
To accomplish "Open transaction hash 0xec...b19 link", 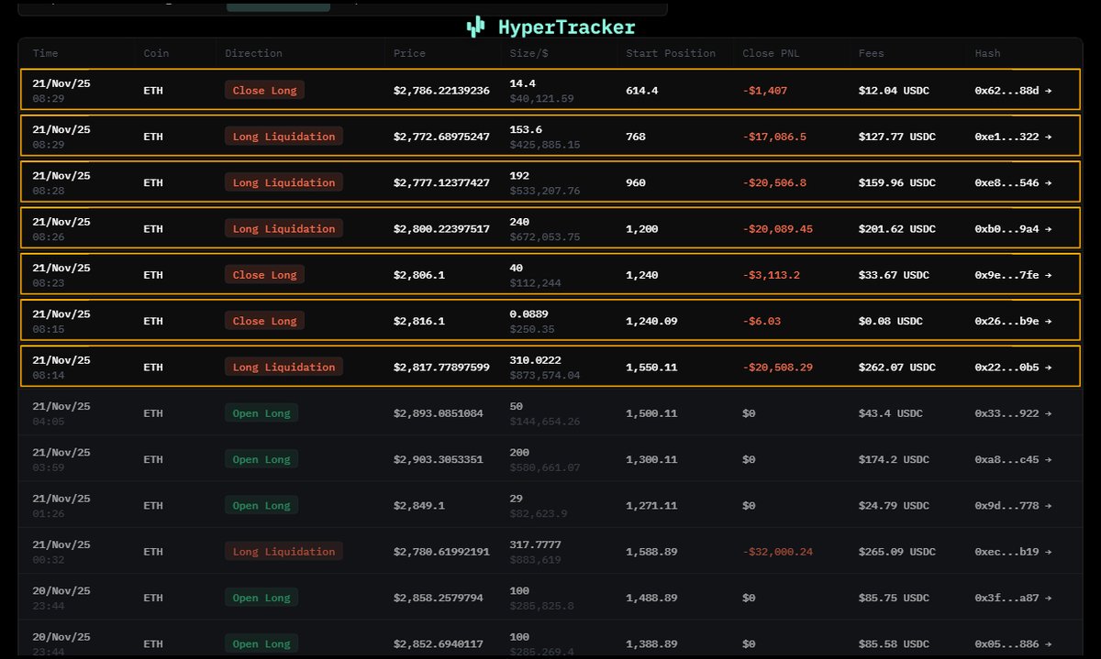I will pyautogui.click(x=1013, y=552).
